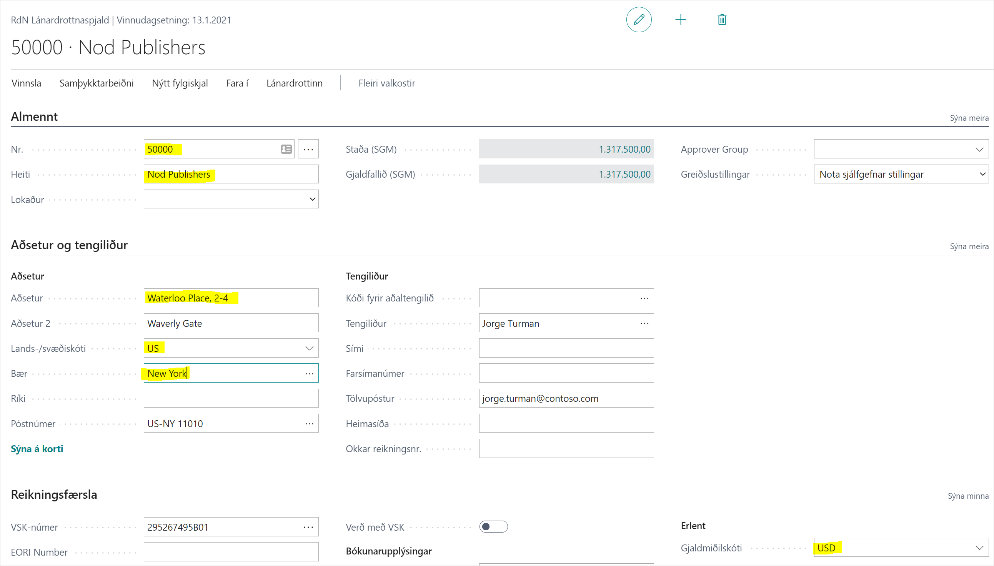Screen dimensions: 994x566
Task: Expand the Lokaður dropdown
Action: [312, 199]
